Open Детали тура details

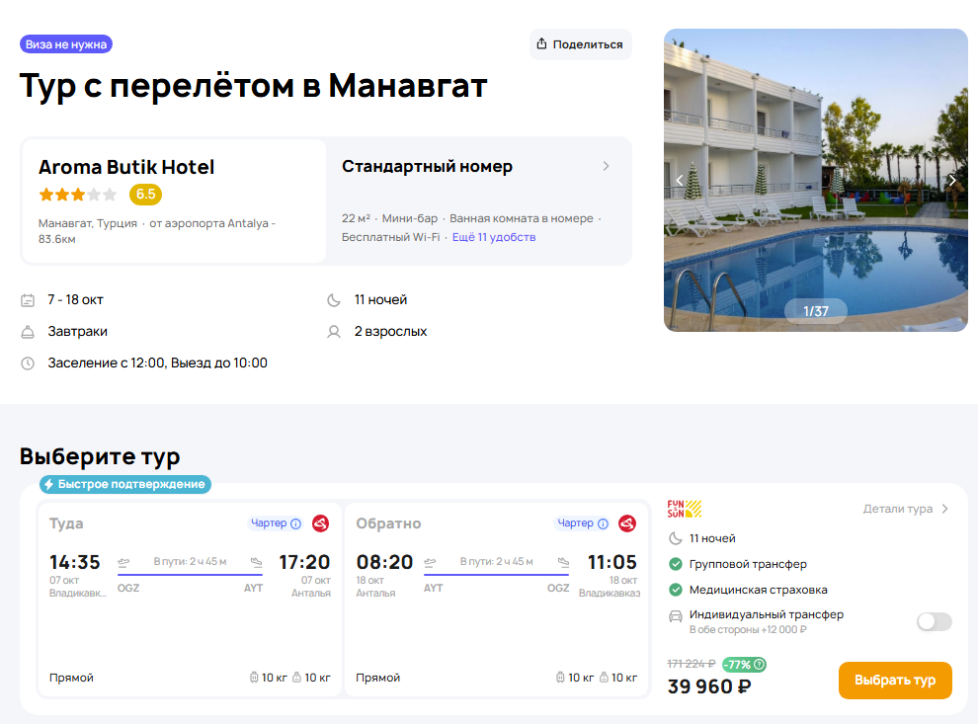point(905,509)
